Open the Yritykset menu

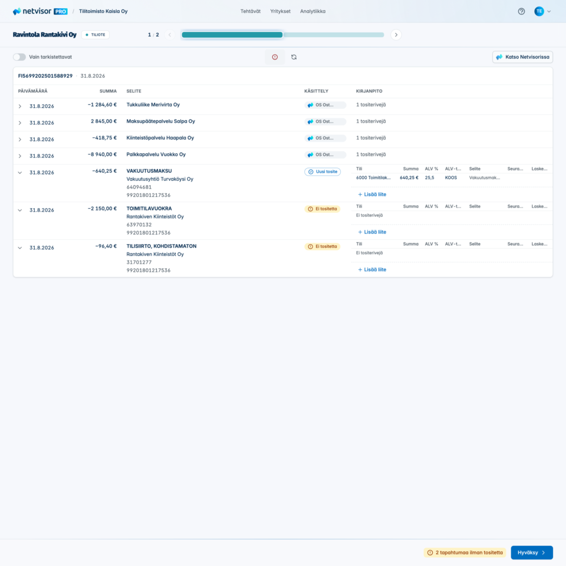pos(280,11)
